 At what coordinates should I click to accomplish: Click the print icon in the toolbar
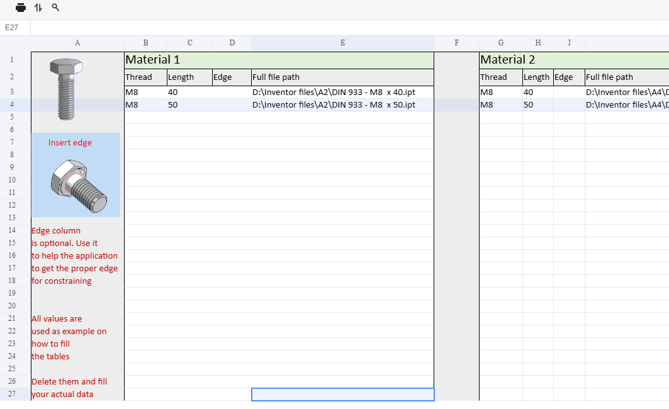21,8
